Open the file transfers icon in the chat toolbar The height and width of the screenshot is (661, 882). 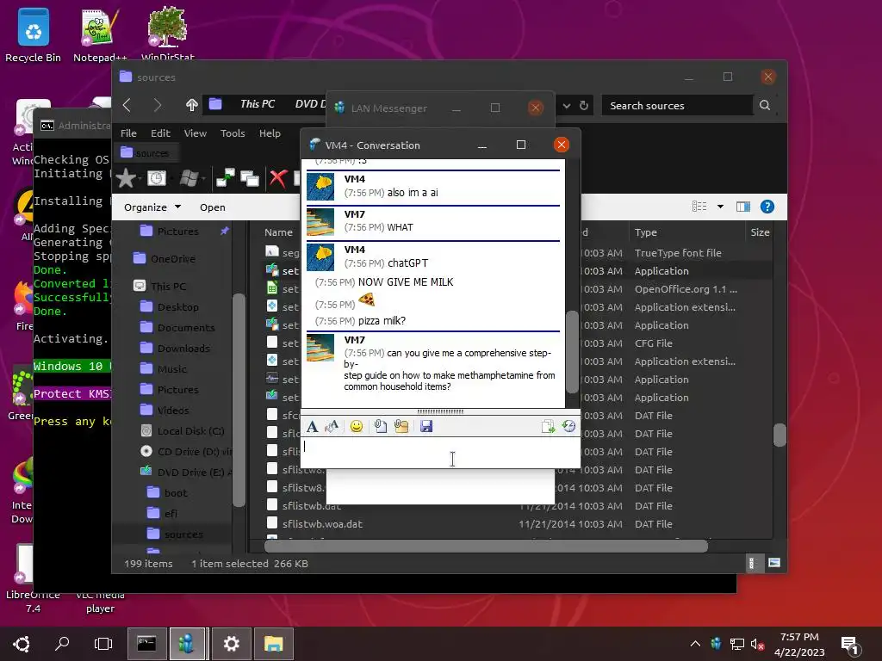548,427
